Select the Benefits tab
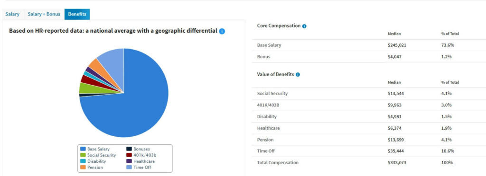Image resolution: width=486 pixels, height=176 pixels. tap(77, 14)
